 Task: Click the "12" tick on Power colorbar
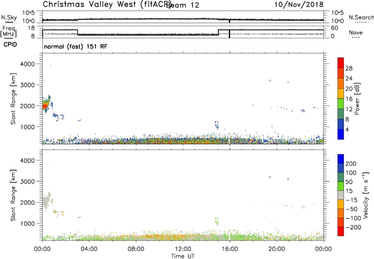[349, 109]
